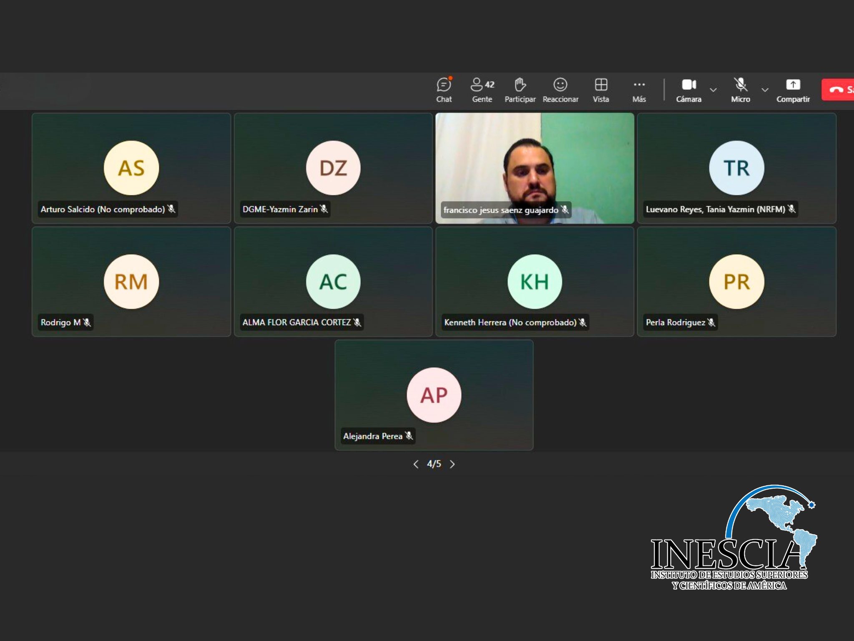Screen dimensions: 854x641
Task: Go to next participant page
Action: click(452, 464)
